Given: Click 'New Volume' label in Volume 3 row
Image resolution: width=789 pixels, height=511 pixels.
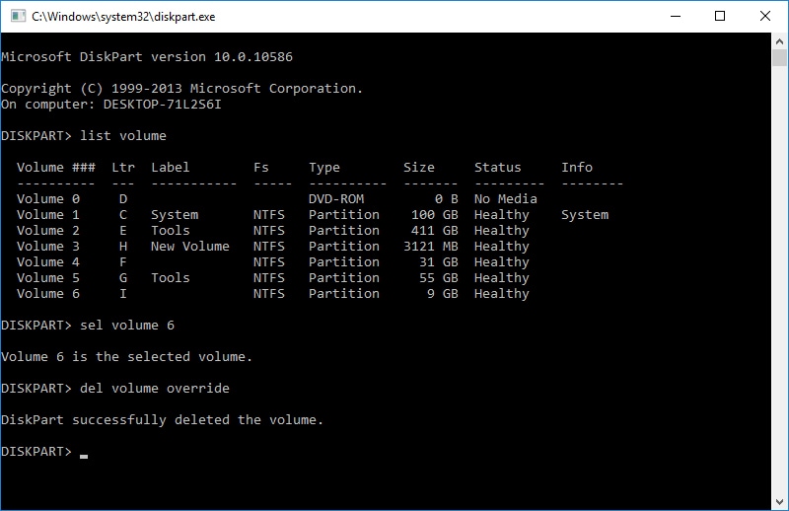Looking at the screenshot, I should click(190, 247).
